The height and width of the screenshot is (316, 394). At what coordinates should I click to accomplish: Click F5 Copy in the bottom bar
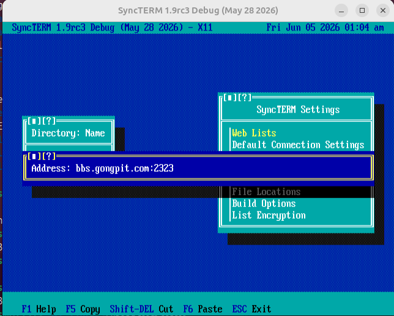pyautogui.click(x=83, y=309)
